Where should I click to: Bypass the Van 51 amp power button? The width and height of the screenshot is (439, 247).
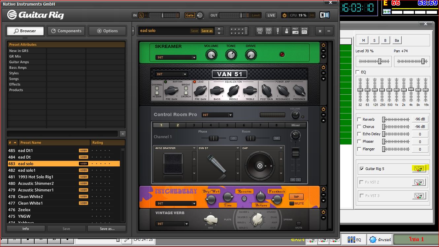323,67
